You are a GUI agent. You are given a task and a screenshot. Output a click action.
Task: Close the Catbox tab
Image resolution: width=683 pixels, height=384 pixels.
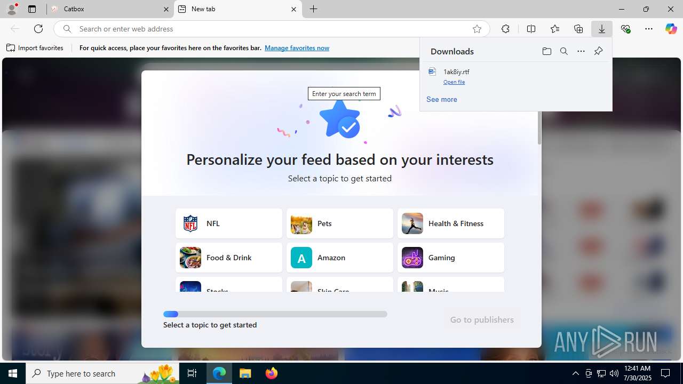pos(166,9)
